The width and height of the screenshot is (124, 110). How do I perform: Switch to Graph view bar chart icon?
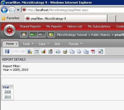click(x=44, y=51)
